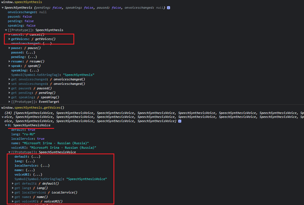Expand get pending accessor

(9, 93)
